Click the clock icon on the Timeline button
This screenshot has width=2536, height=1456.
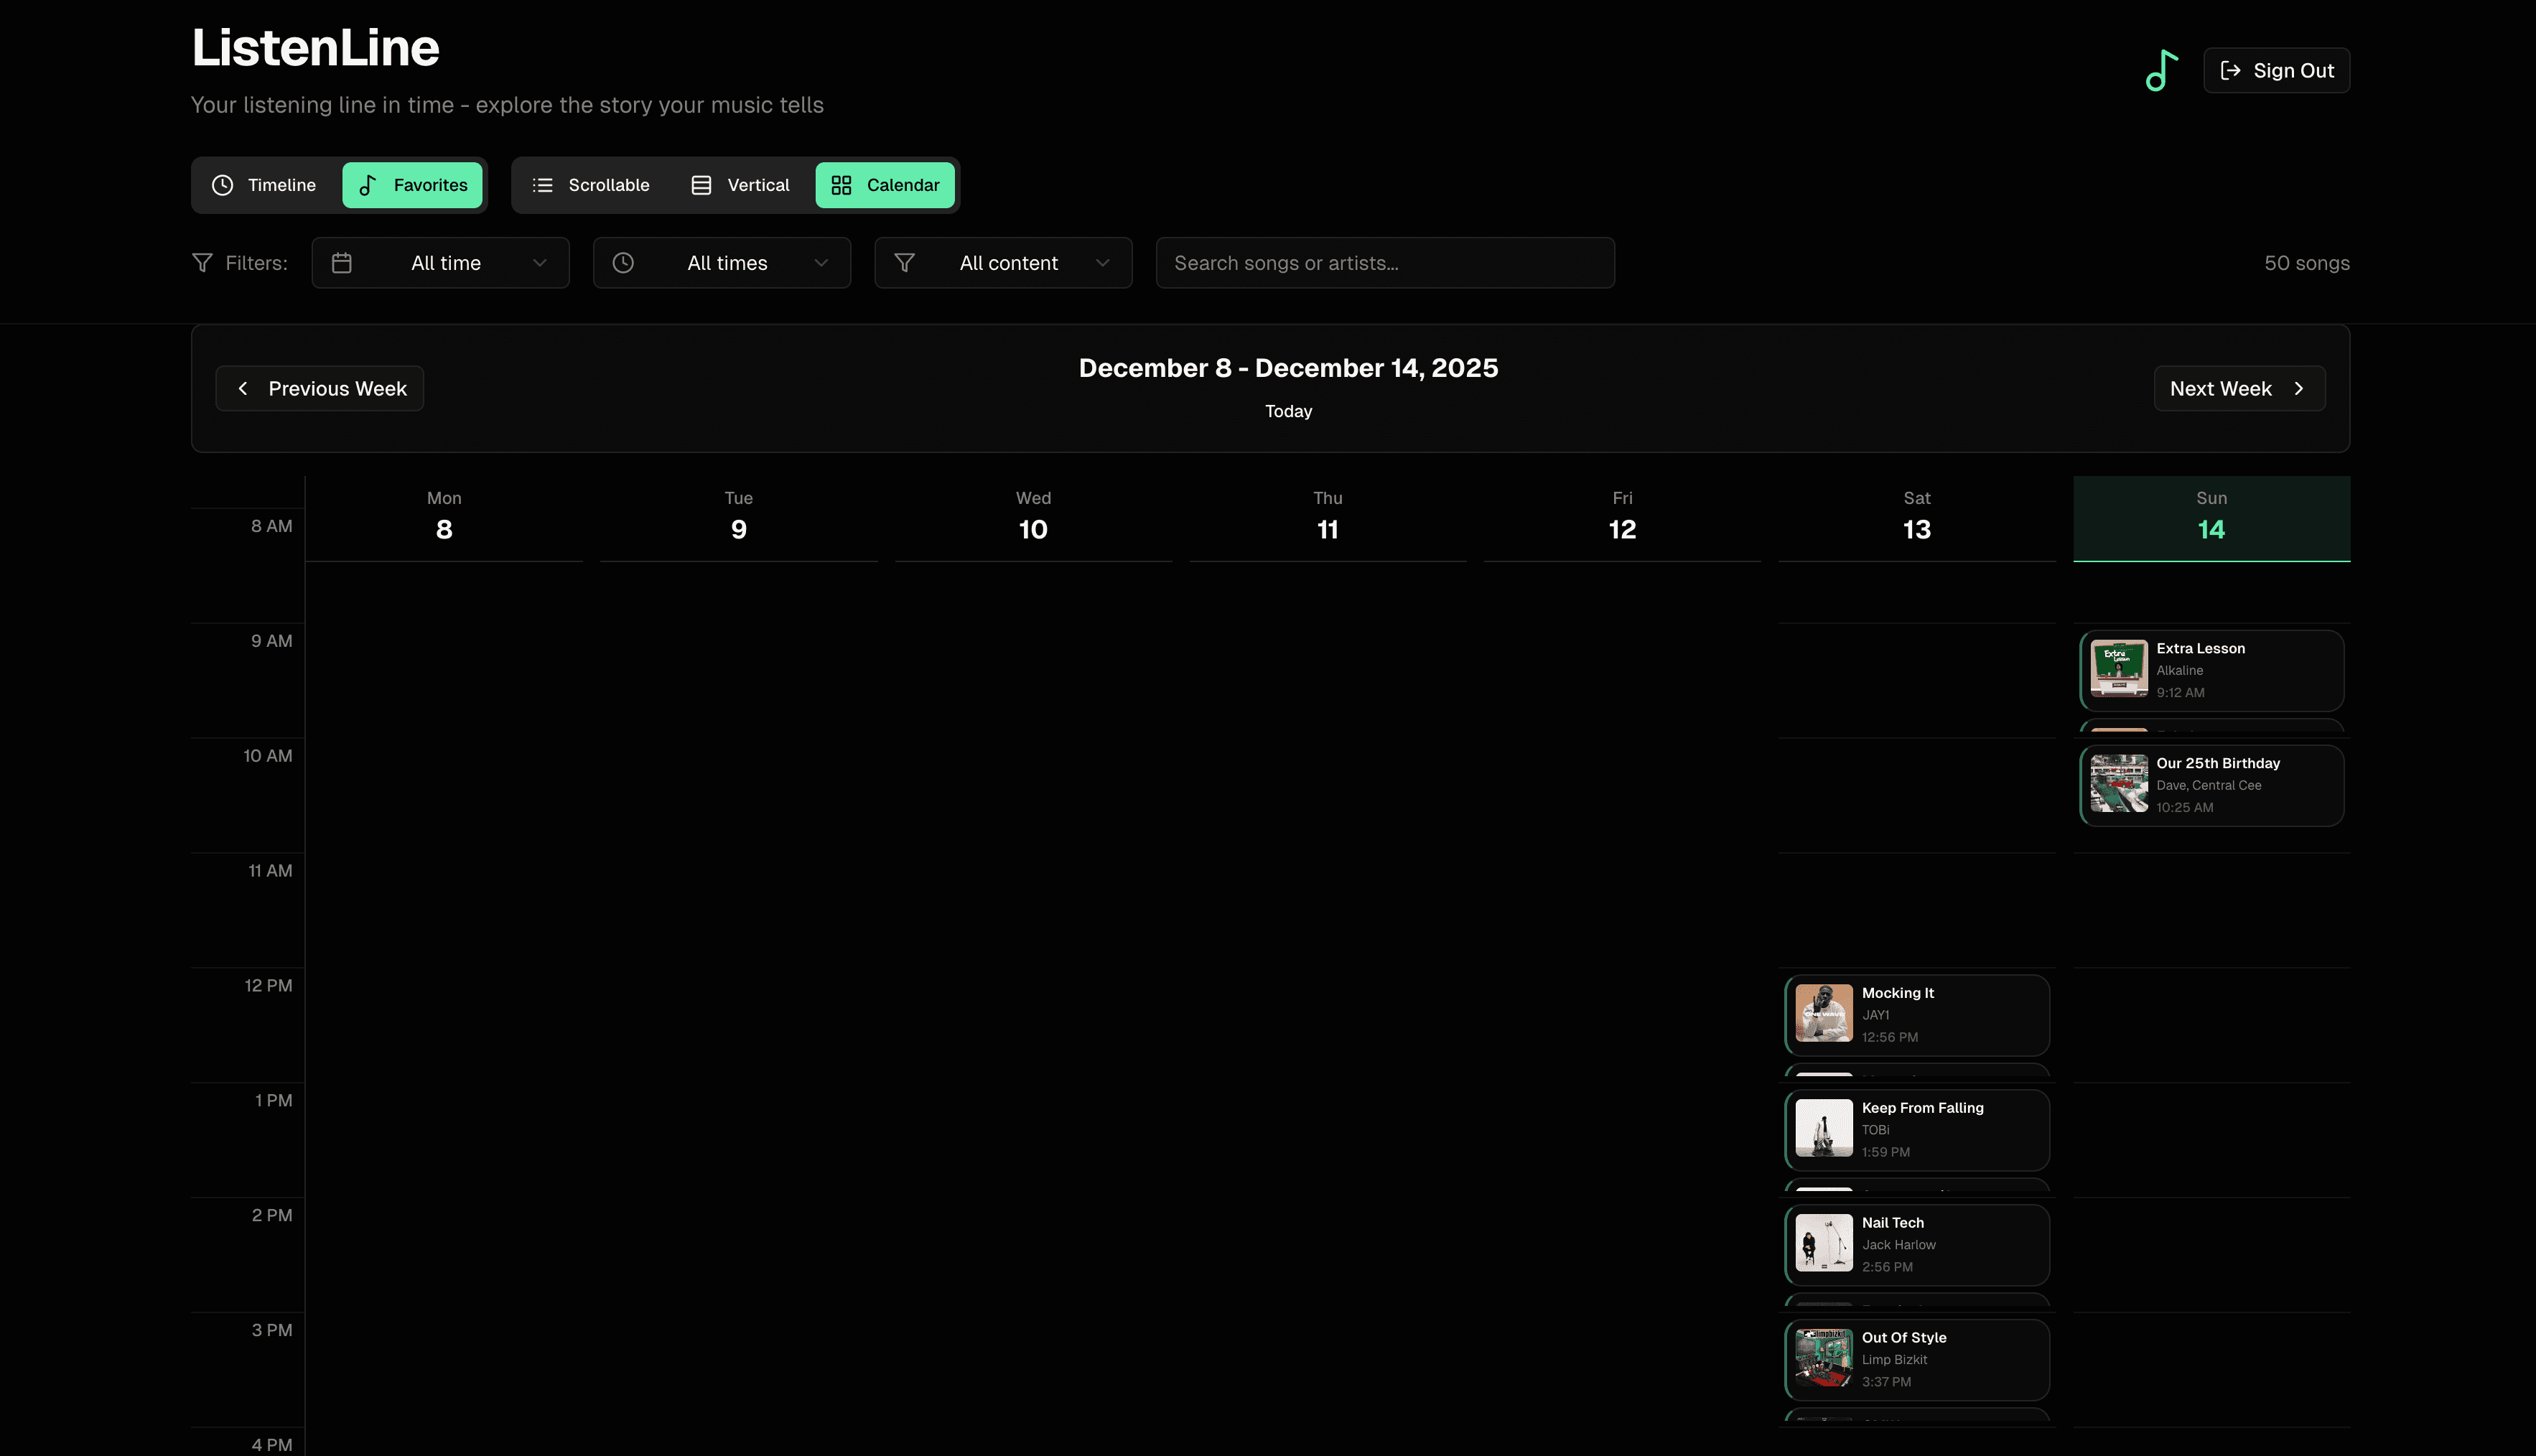pos(221,185)
